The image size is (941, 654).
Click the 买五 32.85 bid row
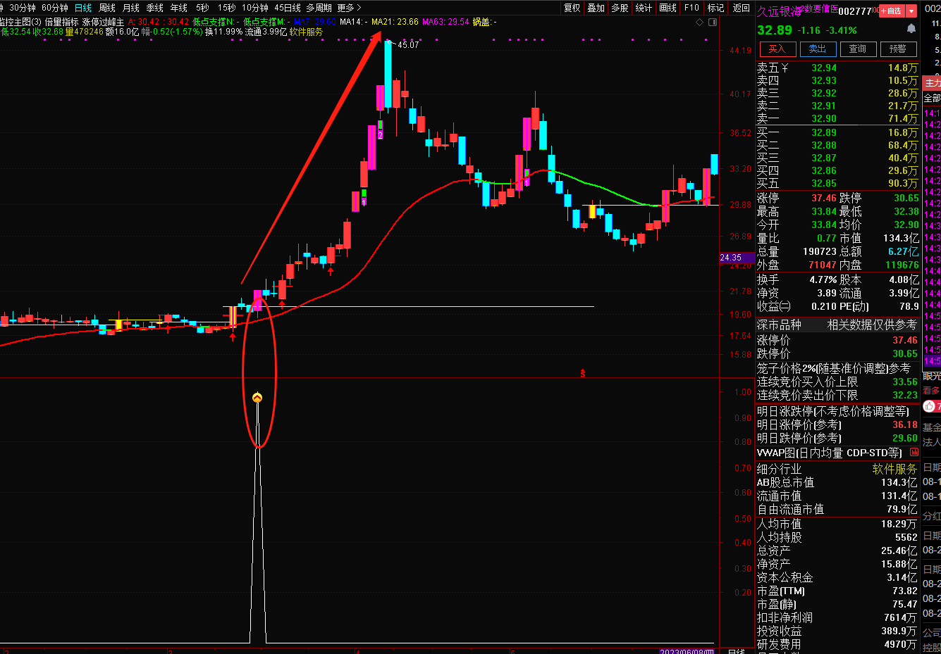point(837,183)
